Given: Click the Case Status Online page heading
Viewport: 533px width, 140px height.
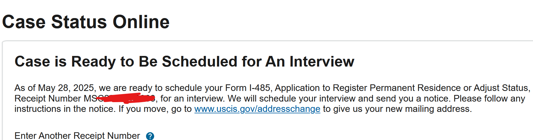Looking at the screenshot, I should click(x=86, y=22).
